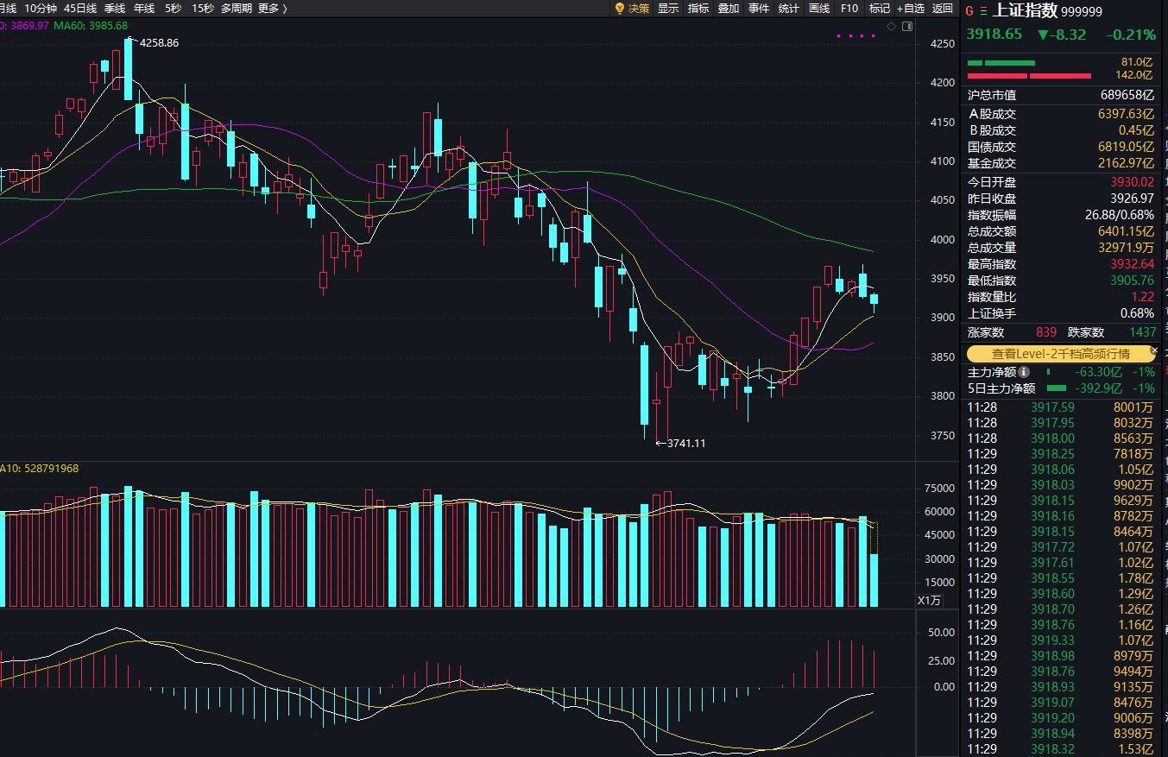Image resolution: width=1168 pixels, height=757 pixels.
Task: Click the magenta dotted indicator on the chart
Action: pos(856,36)
